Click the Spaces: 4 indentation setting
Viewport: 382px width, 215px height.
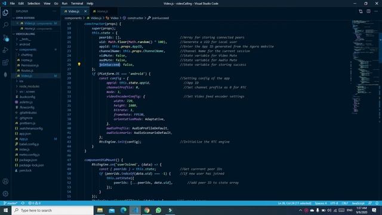click(x=321, y=203)
